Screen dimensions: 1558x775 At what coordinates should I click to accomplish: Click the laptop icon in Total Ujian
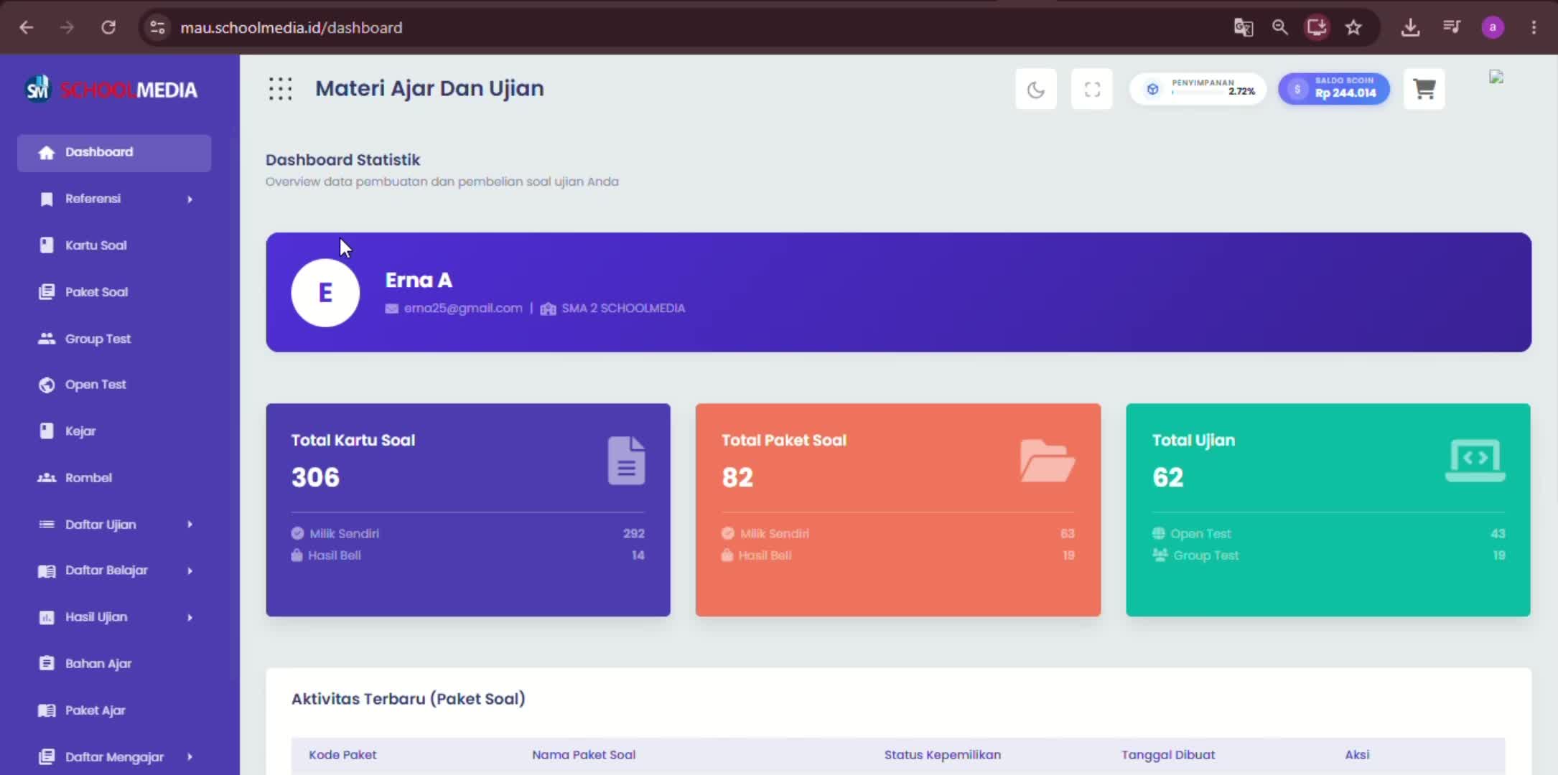pos(1475,461)
